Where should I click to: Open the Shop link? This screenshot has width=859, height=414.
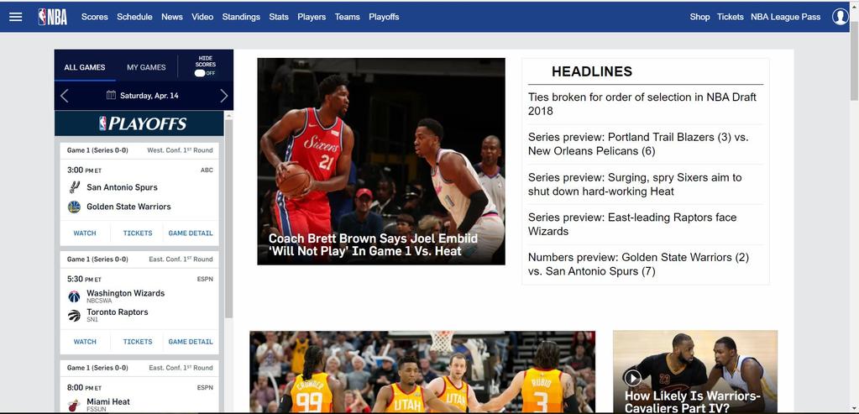(x=699, y=17)
